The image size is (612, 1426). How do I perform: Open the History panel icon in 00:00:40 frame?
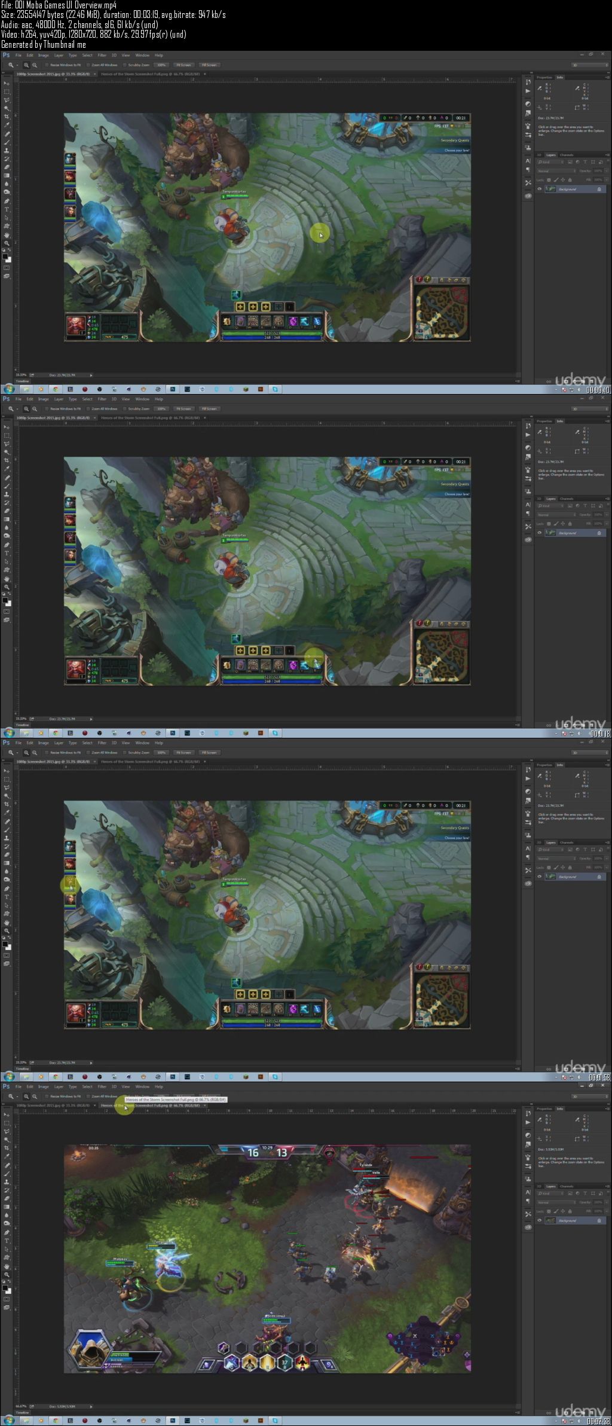[x=528, y=82]
